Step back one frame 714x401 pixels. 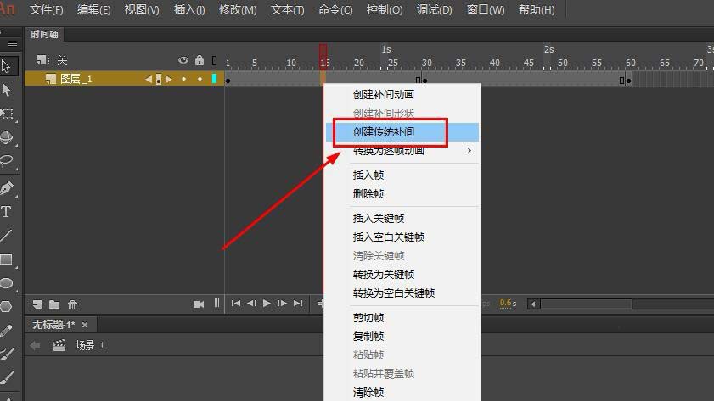[x=251, y=304]
